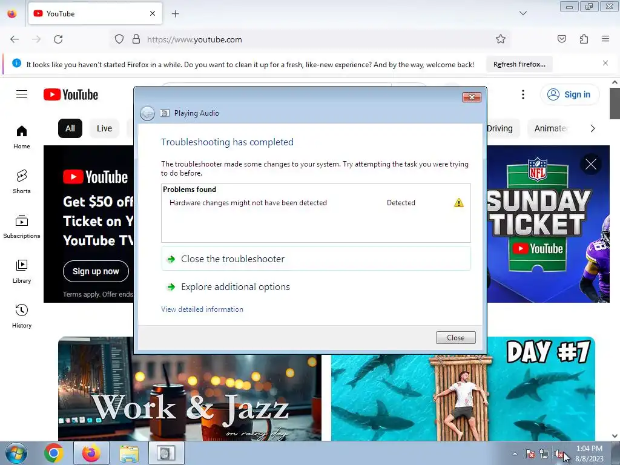Screen dimensions: 620x465
Task: Choose Explore additional options
Action: (x=236, y=286)
